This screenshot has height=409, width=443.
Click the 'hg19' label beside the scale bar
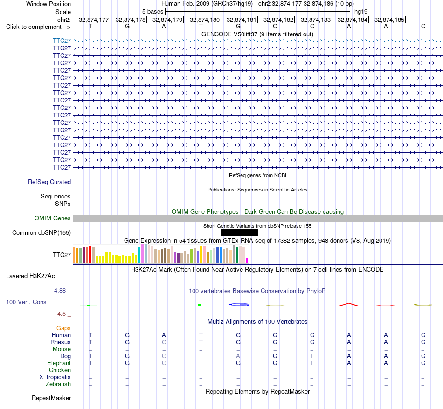click(361, 12)
